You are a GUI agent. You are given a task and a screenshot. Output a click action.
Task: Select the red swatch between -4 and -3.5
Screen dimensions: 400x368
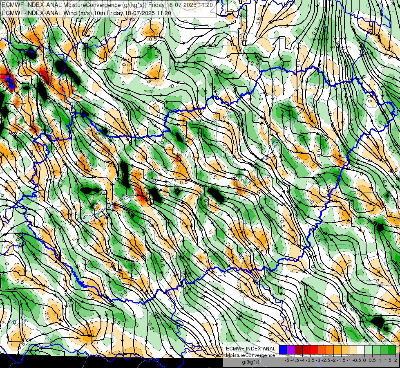click(306, 350)
